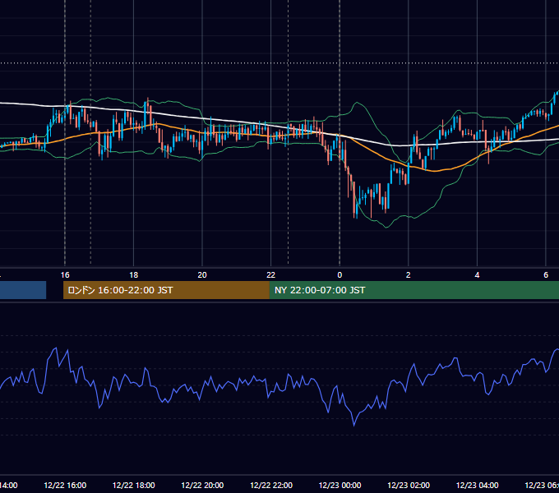The image size is (559, 493).
Task: Click the 2 hour label on price chart axis
Action: (409, 275)
